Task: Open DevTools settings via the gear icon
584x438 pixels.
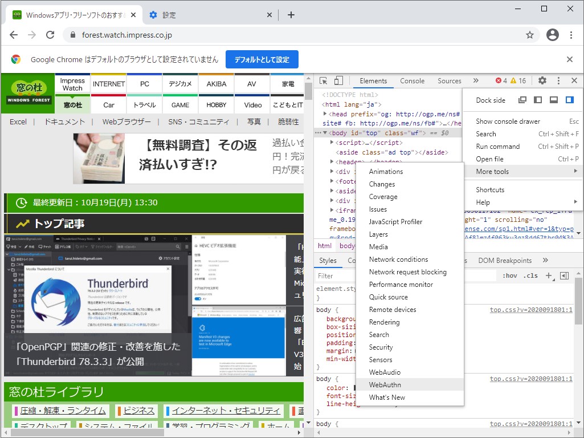Action: [542, 81]
